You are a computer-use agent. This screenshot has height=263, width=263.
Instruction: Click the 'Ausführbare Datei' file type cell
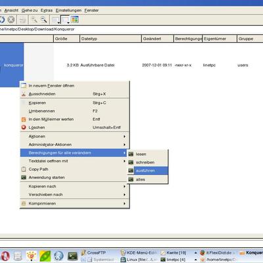tap(97, 65)
